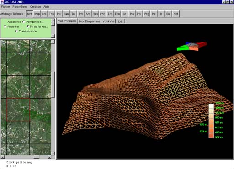Select the Polygones appearance radio button

click(x=33, y=22)
